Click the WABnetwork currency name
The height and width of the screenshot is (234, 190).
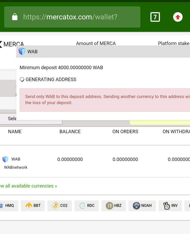point(16,167)
